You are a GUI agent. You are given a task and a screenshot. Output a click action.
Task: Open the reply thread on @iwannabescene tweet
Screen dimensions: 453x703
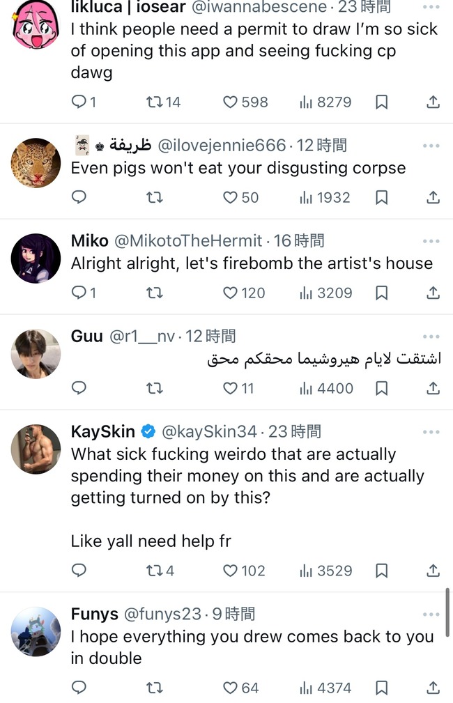tap(84, 102)
